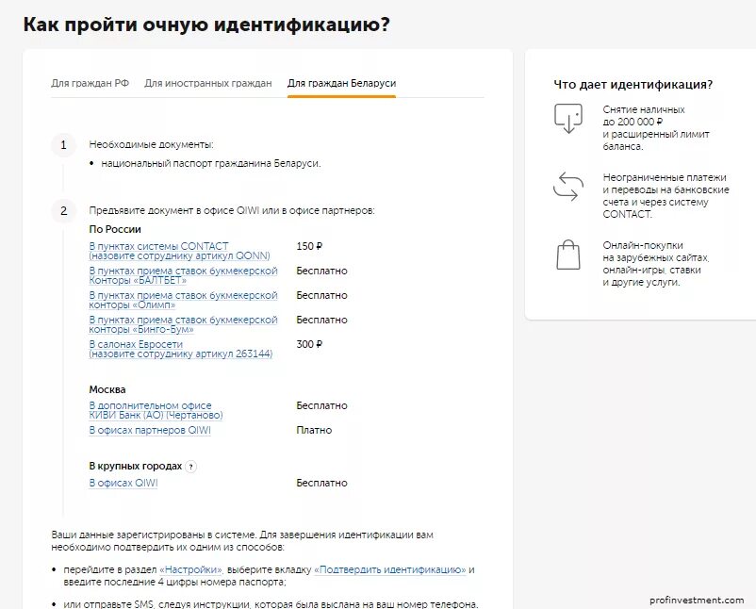Open the «Настройки» link

[190, 569]
